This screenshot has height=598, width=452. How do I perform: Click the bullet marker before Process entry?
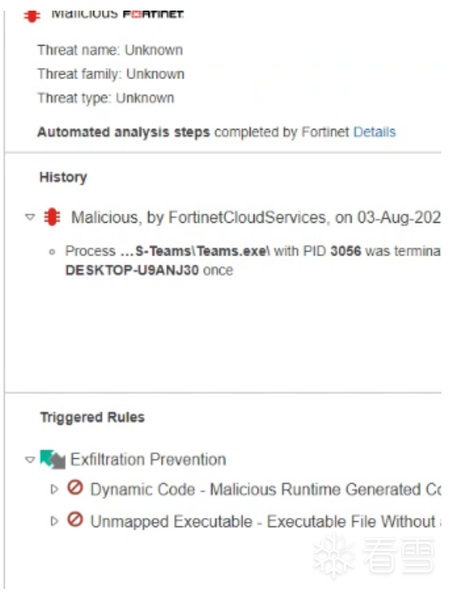(x=52, y=252)
